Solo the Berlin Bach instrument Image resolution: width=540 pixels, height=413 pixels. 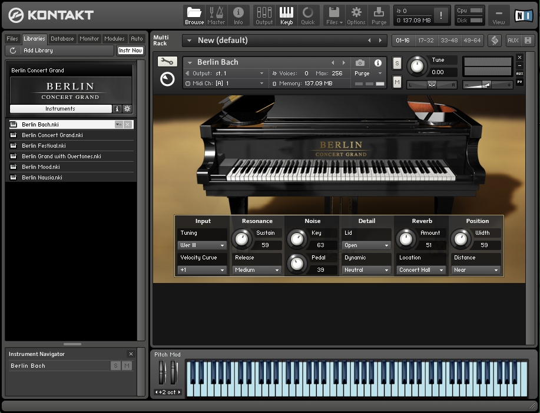397,64
